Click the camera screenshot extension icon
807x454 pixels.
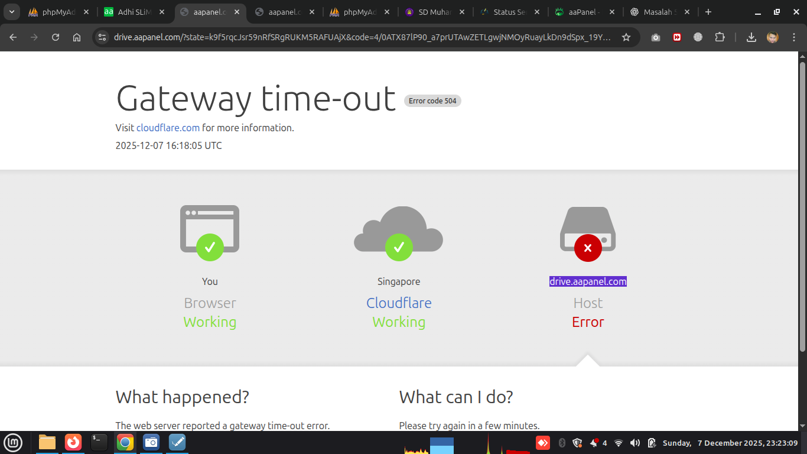tap(656, 37)
